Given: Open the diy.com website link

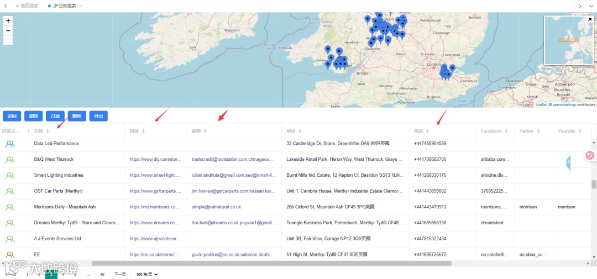Looking at the screenshot, I should click(x=155, y=160).
